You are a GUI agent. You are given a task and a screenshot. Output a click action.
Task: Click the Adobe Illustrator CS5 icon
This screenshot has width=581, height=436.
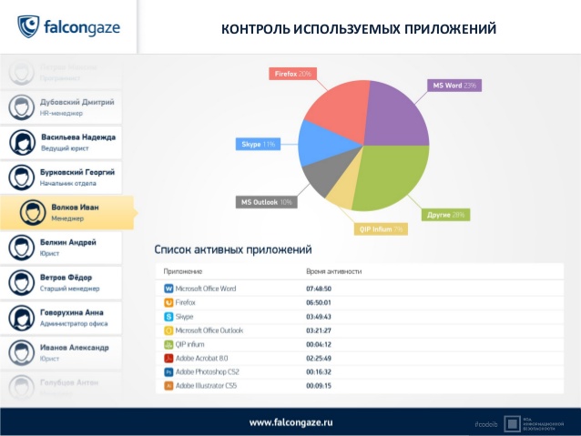click(168, 386)
